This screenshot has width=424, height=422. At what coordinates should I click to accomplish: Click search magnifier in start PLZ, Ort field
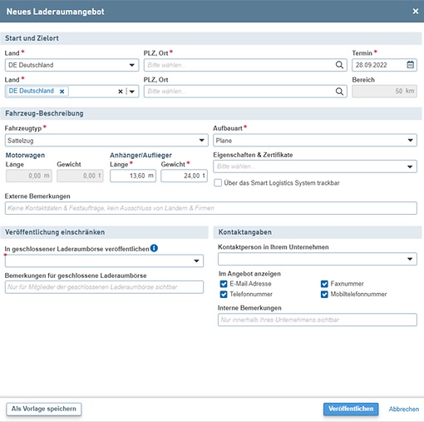(339, 65)
